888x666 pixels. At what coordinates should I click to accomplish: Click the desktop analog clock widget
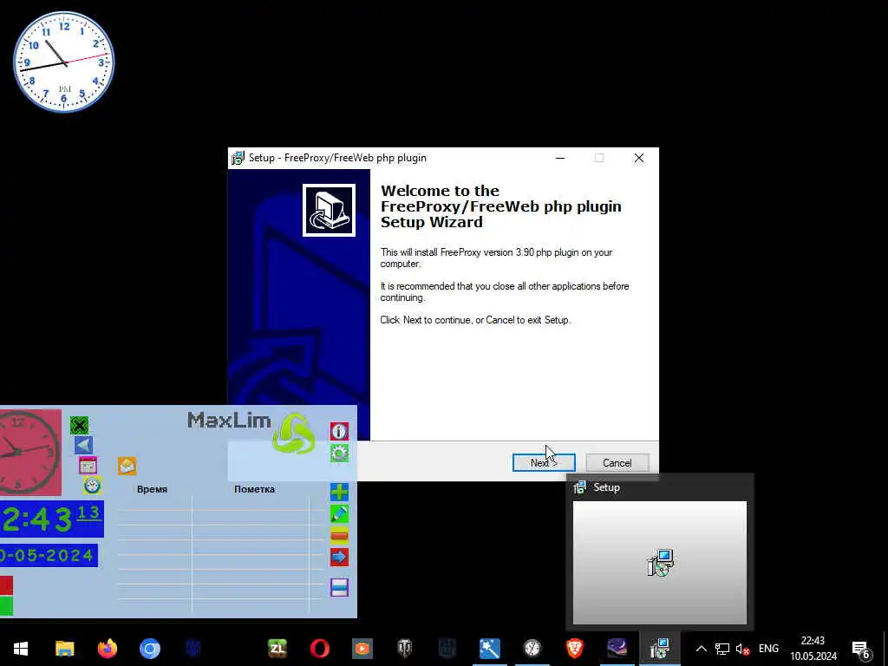pyautogui.click(x=63, y=62)
